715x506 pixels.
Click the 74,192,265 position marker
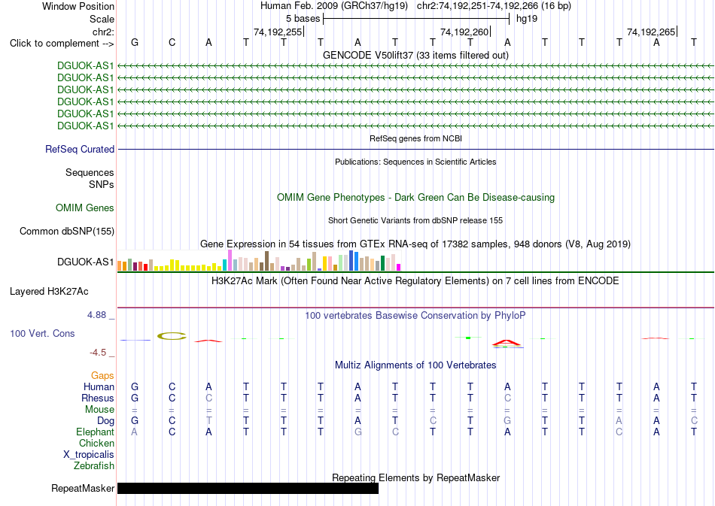[651, 32]
